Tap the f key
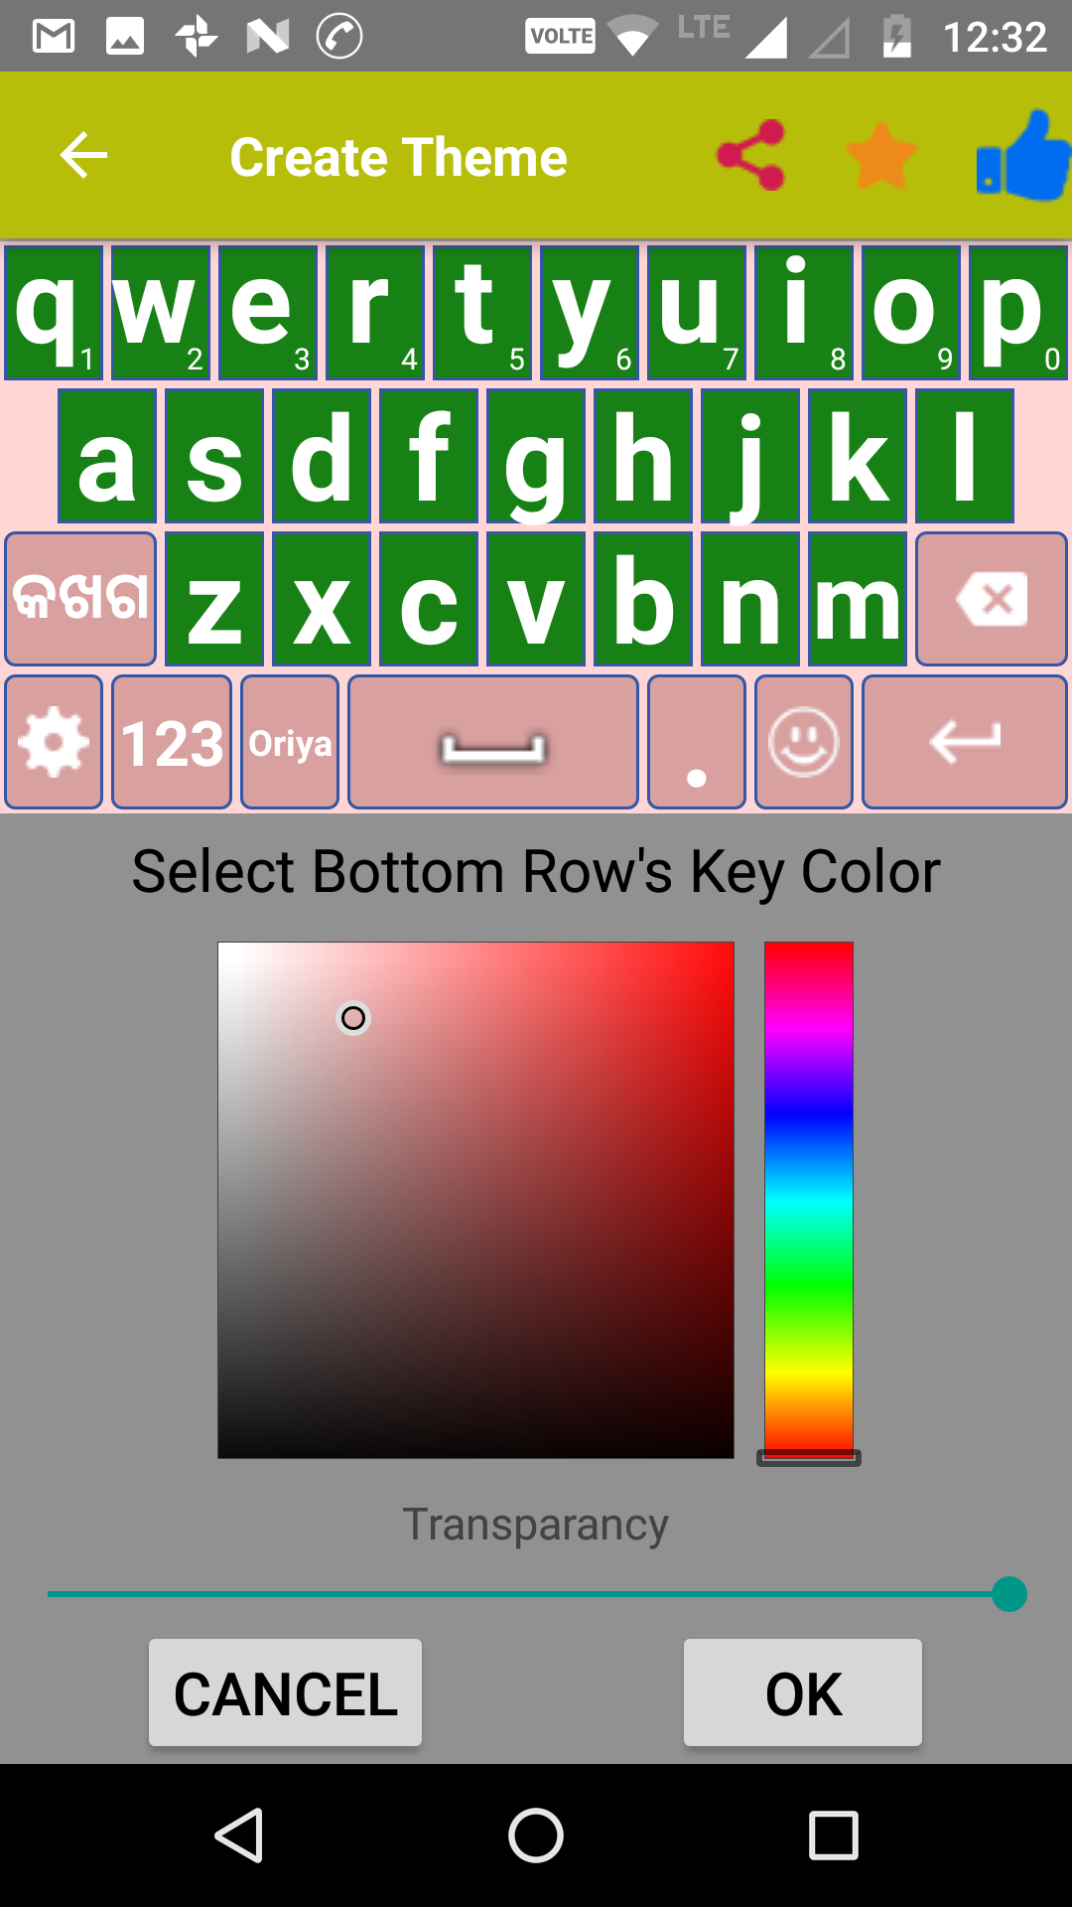This screenshot has height=1907, width=1072. (429, 456)
